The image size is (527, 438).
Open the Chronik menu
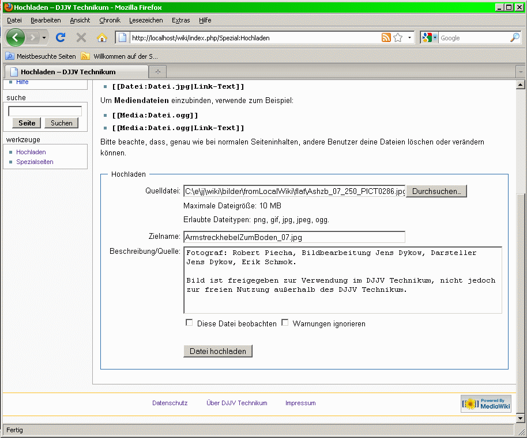tap(110, 20)
